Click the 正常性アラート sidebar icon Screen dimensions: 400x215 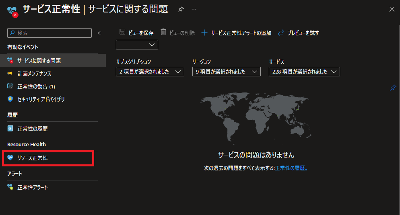tap(10, 187)
